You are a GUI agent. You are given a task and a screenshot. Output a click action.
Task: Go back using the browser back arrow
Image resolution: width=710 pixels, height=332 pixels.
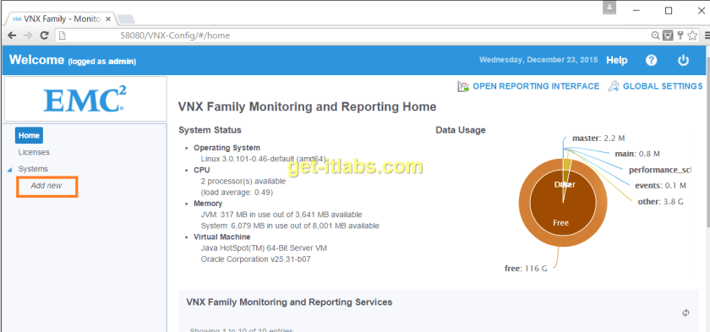pos(12,35)
